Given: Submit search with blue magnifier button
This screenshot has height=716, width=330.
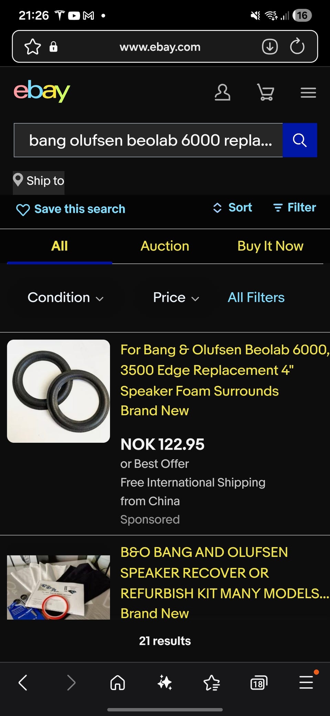Looking at the screenshot, I should [x=300, y=140].
